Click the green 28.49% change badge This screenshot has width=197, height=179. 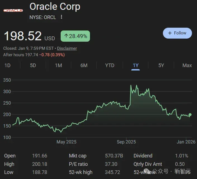[75, 36]
